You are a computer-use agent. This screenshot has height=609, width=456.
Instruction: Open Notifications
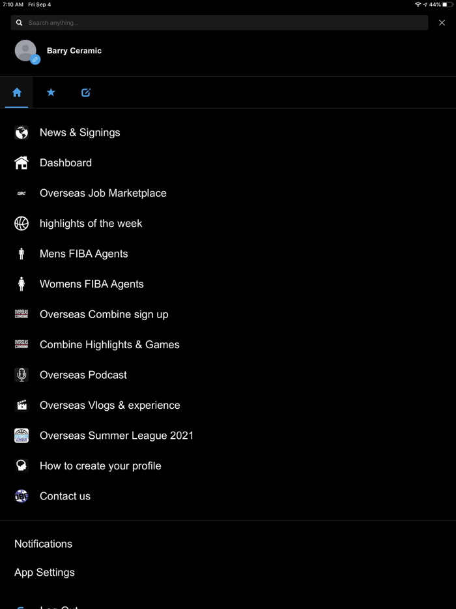click(44, 544)
